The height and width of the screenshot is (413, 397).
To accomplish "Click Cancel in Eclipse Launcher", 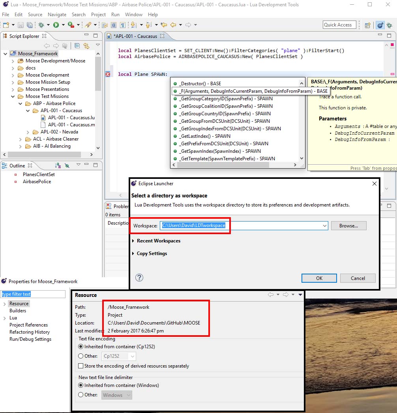I will [358, 278].
